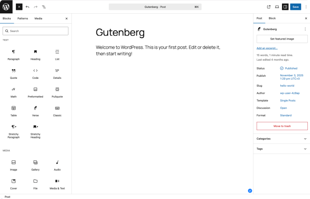Switch to the Post settings tab
The height and width of the screenshot is (199, 310).
[259, 18]
